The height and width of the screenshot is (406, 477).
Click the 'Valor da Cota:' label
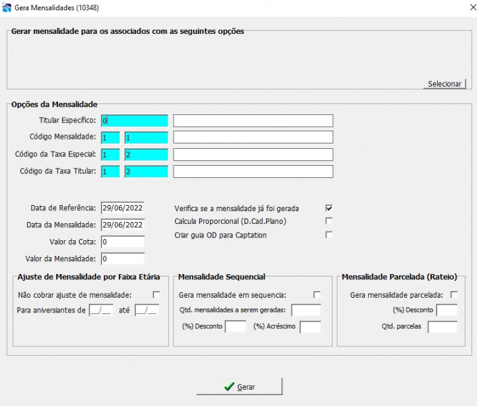point(72,242)
